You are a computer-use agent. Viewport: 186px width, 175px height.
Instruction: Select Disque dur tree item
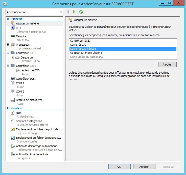click(27, 57)
